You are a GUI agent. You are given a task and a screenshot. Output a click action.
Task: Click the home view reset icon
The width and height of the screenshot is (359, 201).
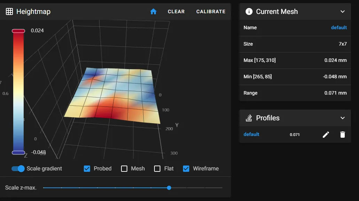[153, 11]
